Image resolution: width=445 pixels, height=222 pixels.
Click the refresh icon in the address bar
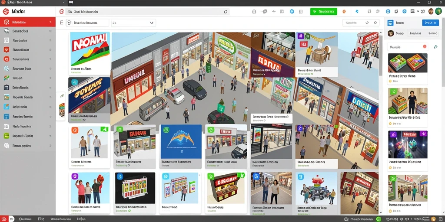coord(226,12)
